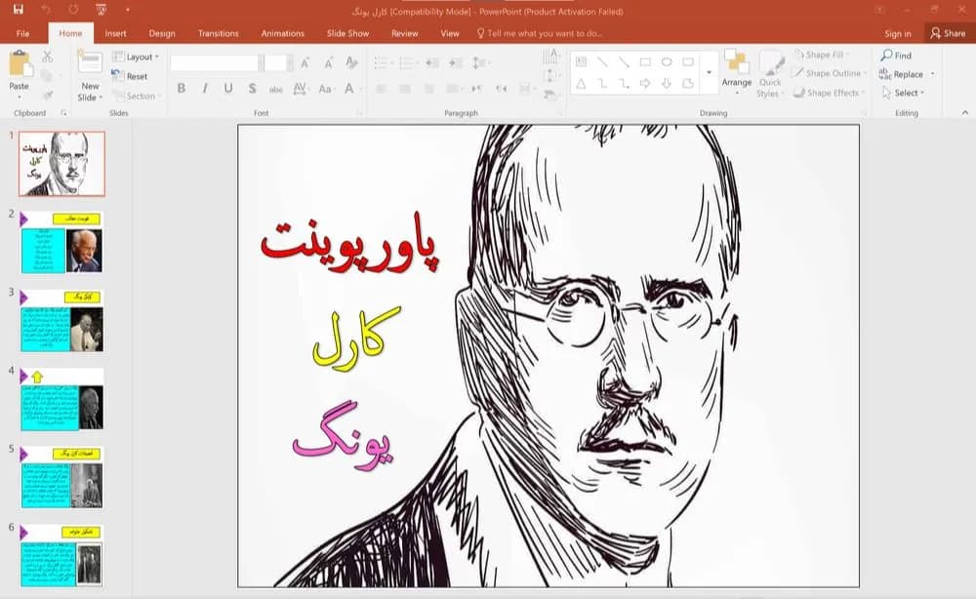Select slide 2 thumbnail

(x=61, y=243)
